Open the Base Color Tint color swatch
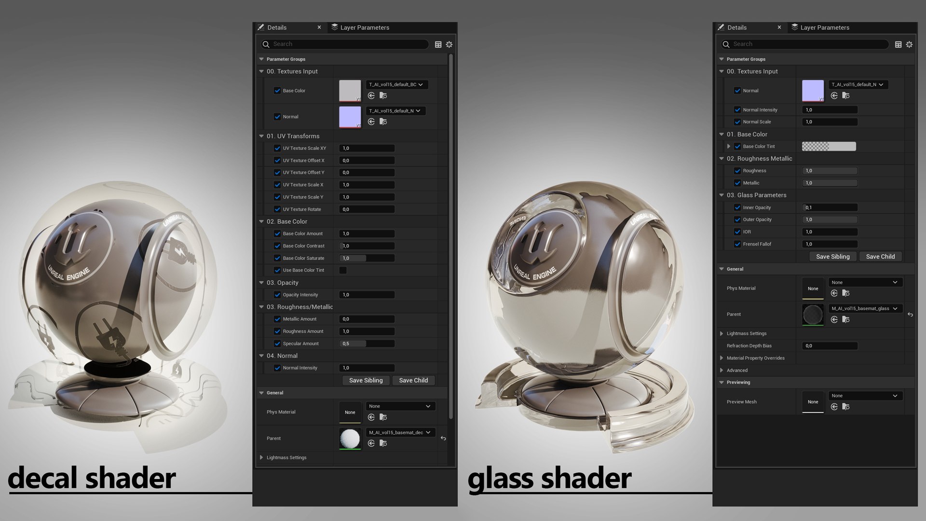This screenshot has width=926, height=521. [x=829, y=146]
